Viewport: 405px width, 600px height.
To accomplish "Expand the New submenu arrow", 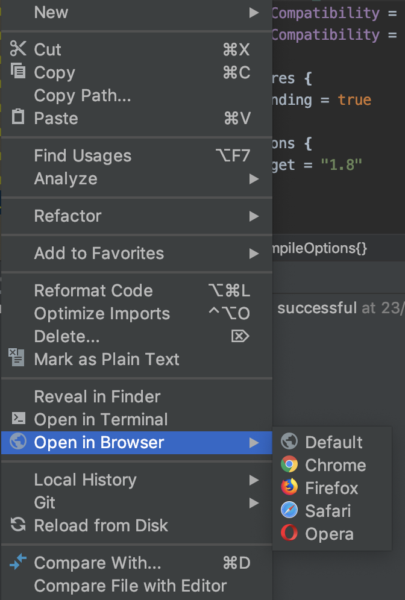I will point(254,12).
